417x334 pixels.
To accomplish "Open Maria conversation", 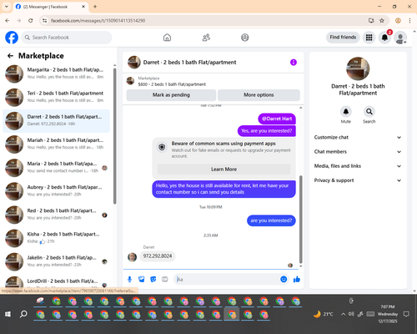I will tap(56, 168).
